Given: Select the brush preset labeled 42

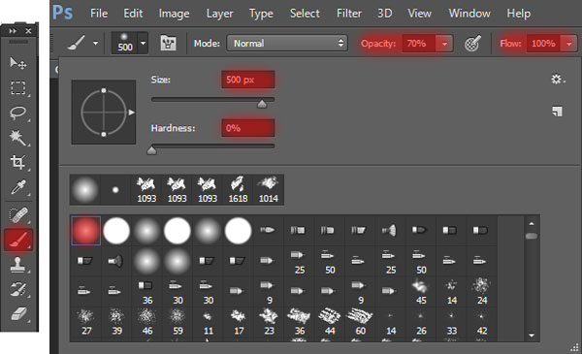Looking at the screenshot, I should tap(481, 322).
